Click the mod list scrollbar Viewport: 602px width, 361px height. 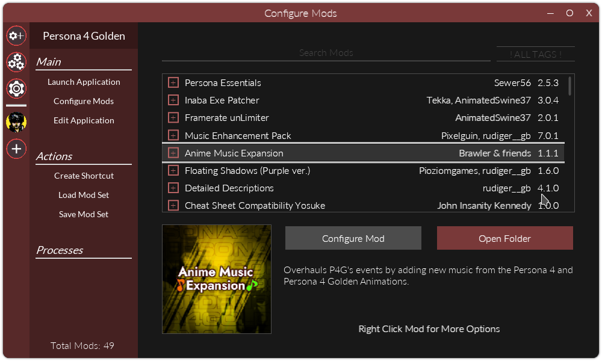569,86
